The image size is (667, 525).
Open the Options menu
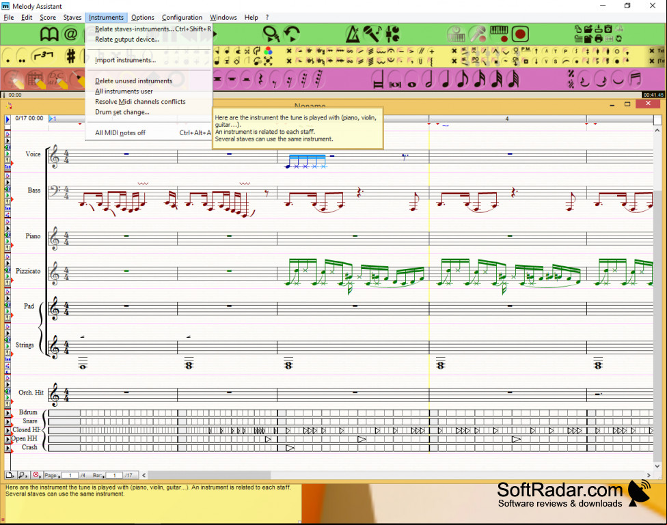(x=143, y=18)
